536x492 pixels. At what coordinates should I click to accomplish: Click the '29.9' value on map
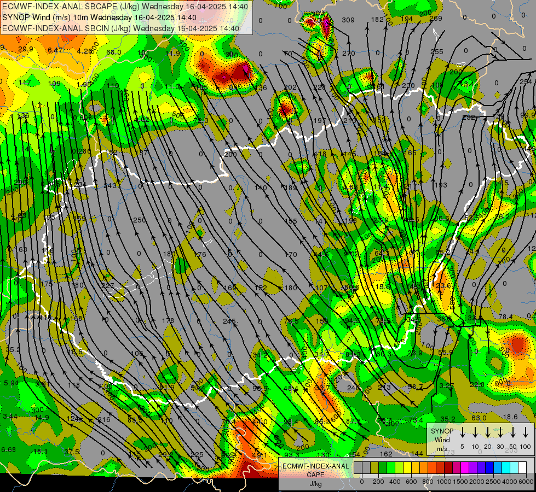click(x=26, y=49)
